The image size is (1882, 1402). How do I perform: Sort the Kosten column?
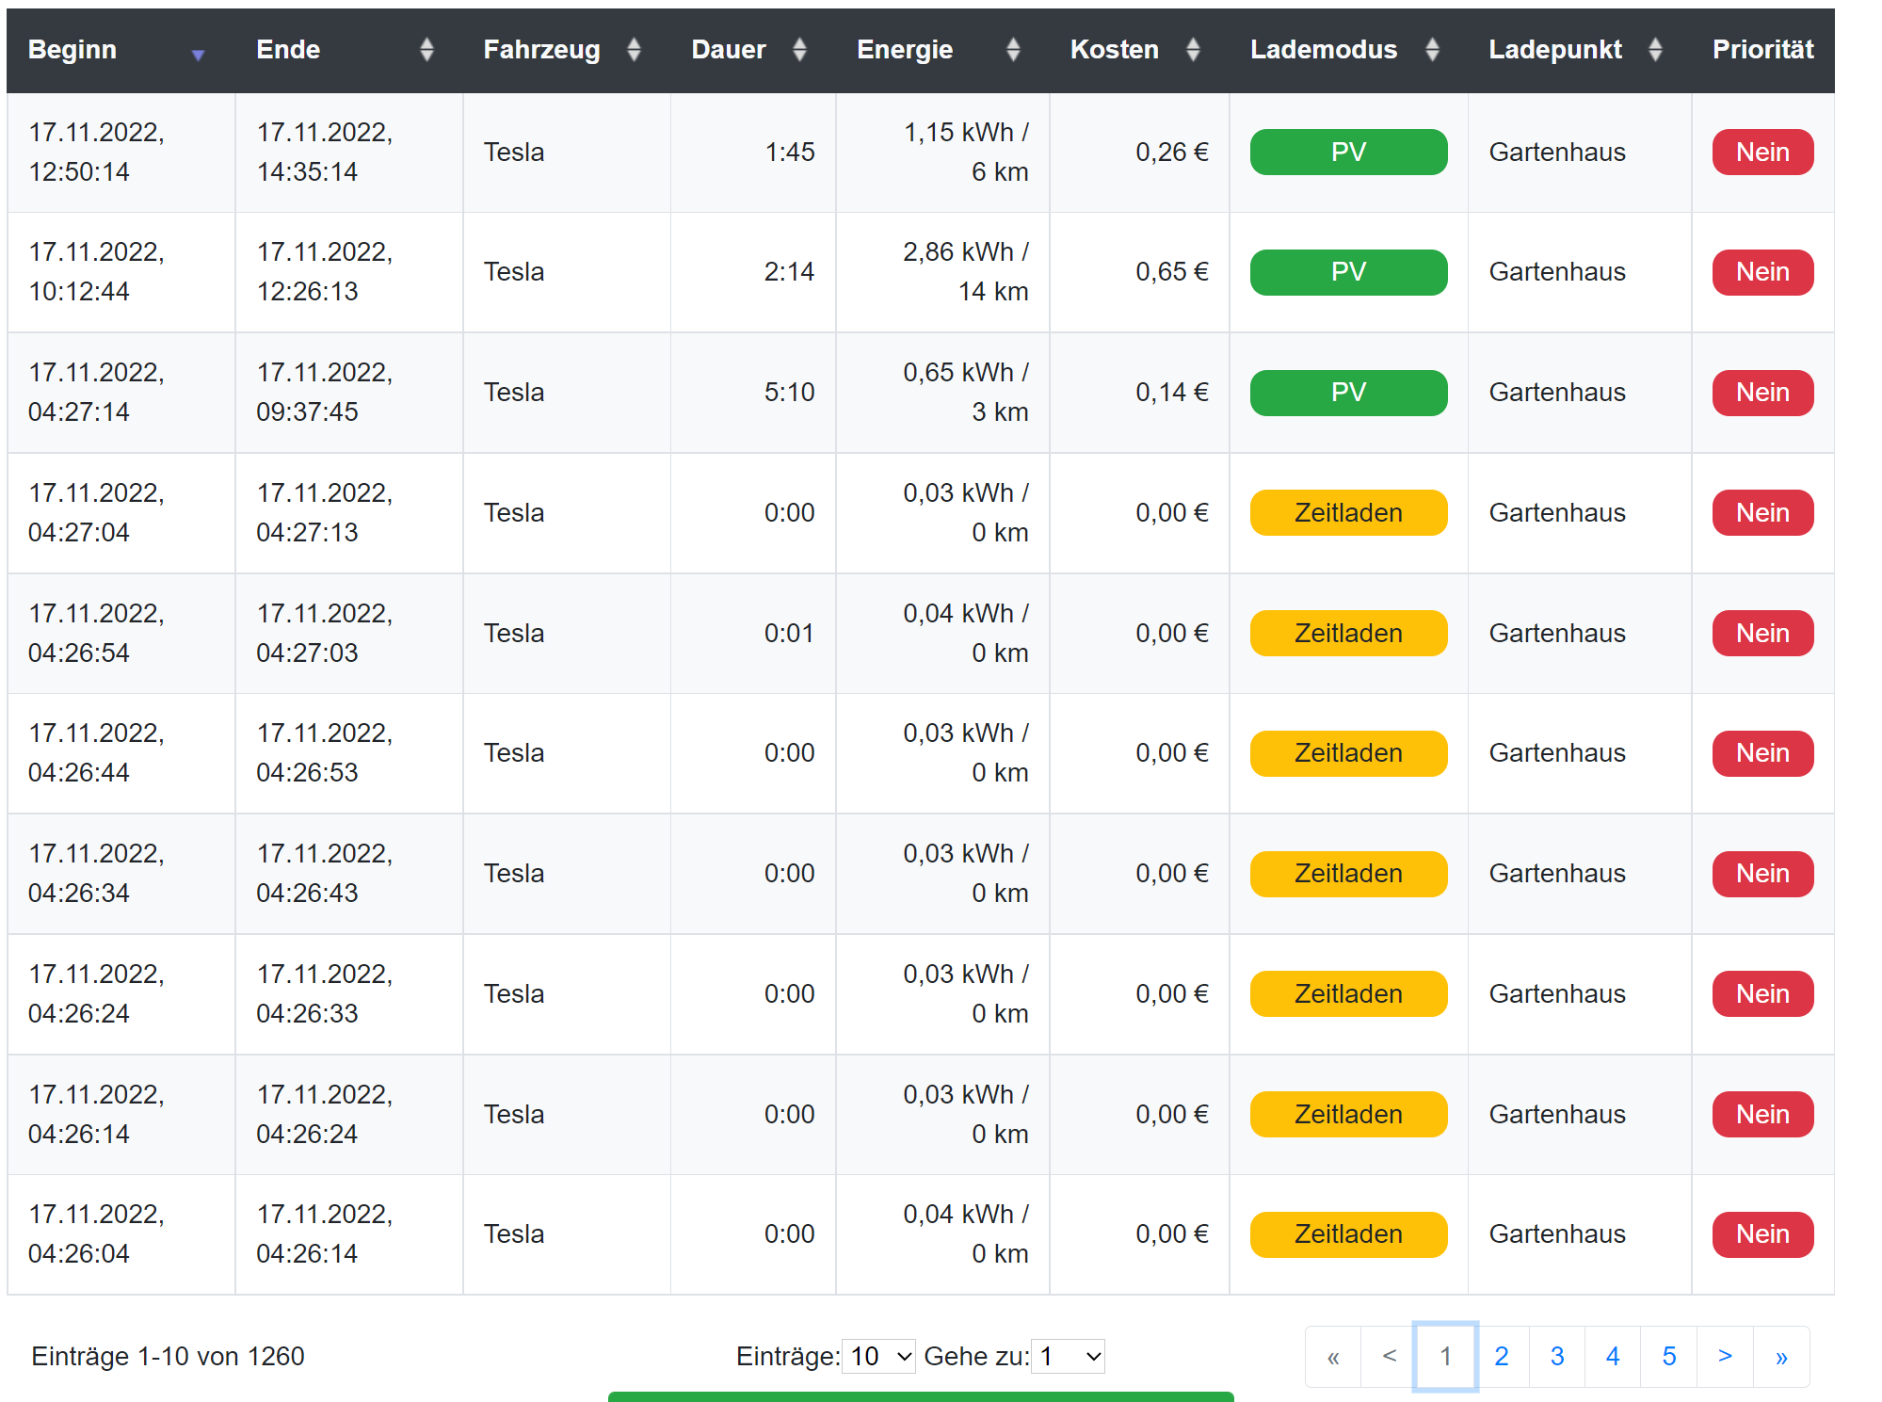(1193, 49)
